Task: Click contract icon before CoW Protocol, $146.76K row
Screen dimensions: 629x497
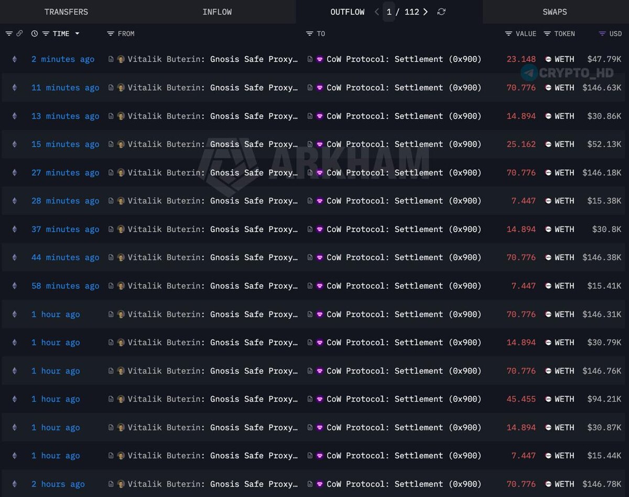Action: point(310,371)
